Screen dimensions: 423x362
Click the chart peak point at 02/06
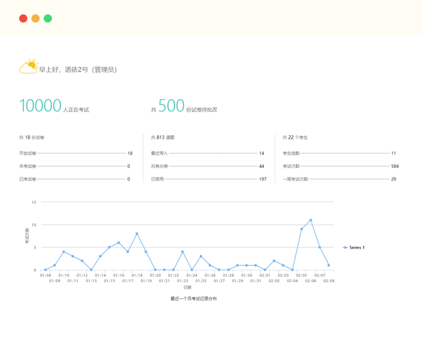click(310, 220)
